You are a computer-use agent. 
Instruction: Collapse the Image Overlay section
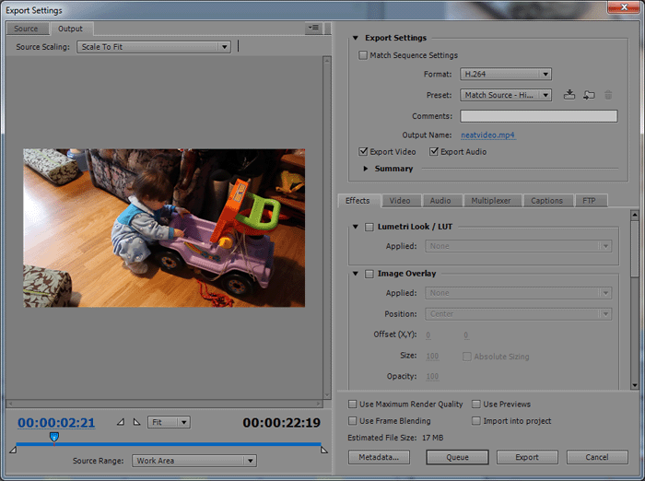356,274
